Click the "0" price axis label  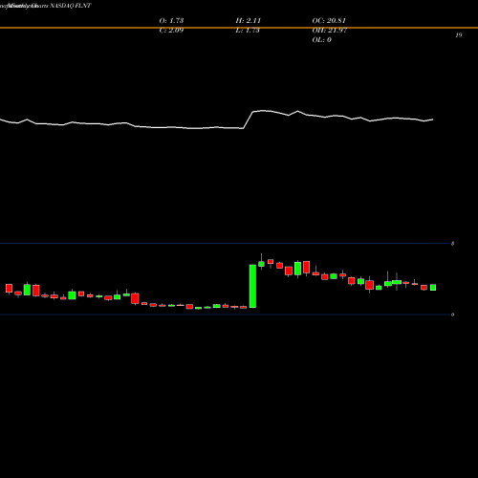pyautogui.click(x=452, y=315)
